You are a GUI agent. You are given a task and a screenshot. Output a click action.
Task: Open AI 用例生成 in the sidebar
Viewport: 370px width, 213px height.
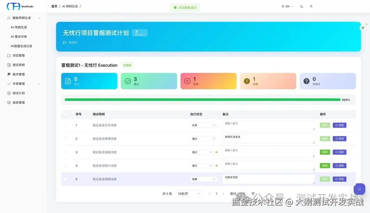(x=19, y=27)
